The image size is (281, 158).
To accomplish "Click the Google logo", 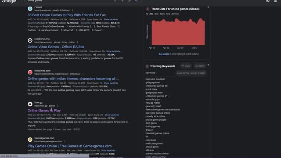I will 9,1.
